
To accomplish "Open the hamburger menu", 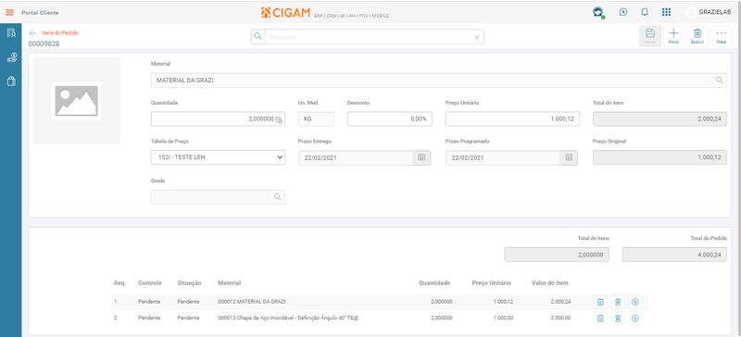I will tap(9, 13).
